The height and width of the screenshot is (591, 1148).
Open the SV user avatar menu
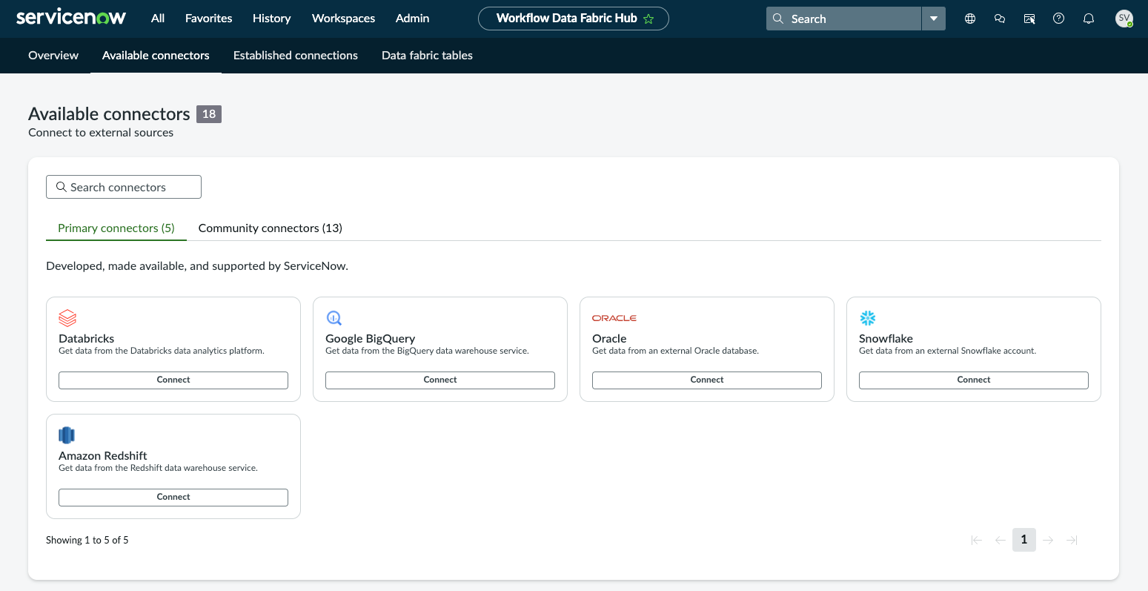pyautogui.click(x=1124, y=19)
